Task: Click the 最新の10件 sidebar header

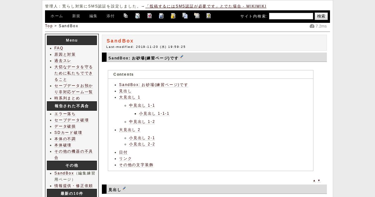Action: pos(72,193)
